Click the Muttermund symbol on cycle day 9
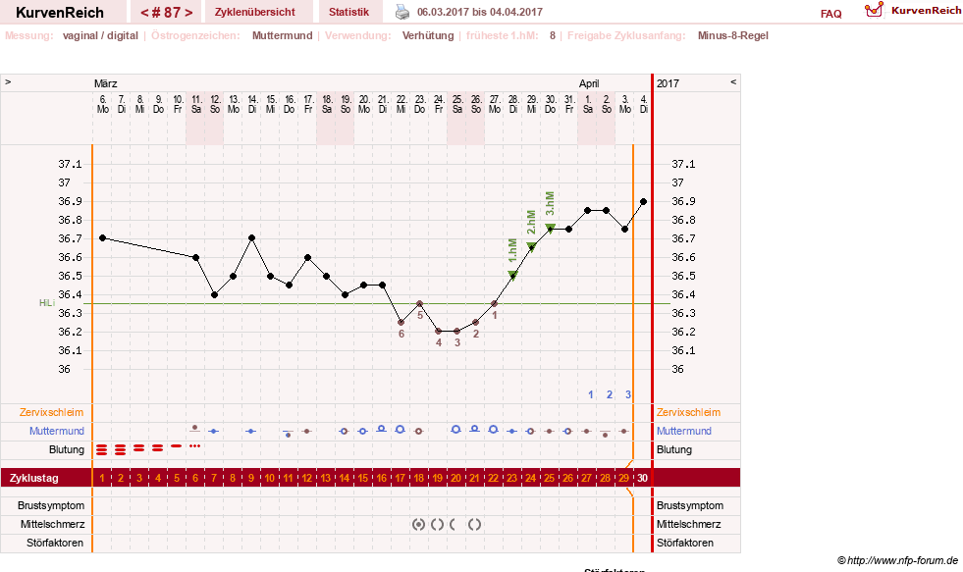Screen dimensions: 963x572 250,432
